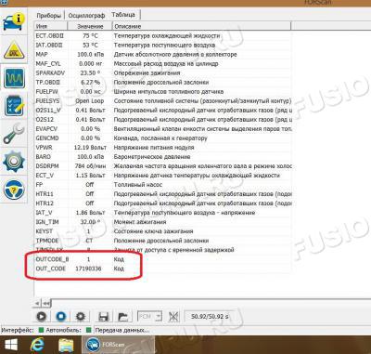Select the OUT_CODE row in table
The image size is (371, 354).
tap(163, 269)
